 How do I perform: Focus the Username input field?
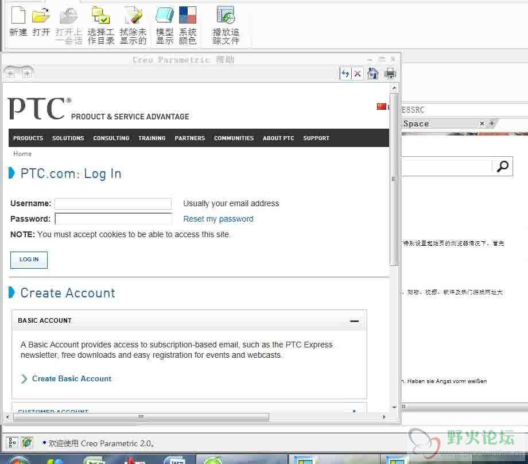pyautogui.click(x=113, y=203)
